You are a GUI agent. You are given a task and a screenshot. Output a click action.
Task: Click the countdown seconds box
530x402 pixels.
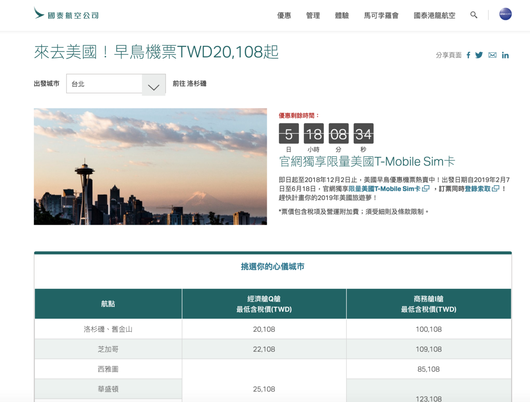363,134
